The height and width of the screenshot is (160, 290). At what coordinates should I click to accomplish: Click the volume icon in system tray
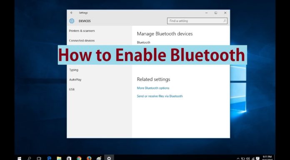coord(248,158)
